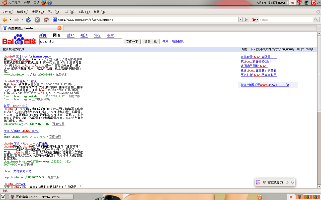Click 发布/查看关于ubuntu的留言 link
The height and width of the screenshot is (200, 321).
[x=265, y=85]
